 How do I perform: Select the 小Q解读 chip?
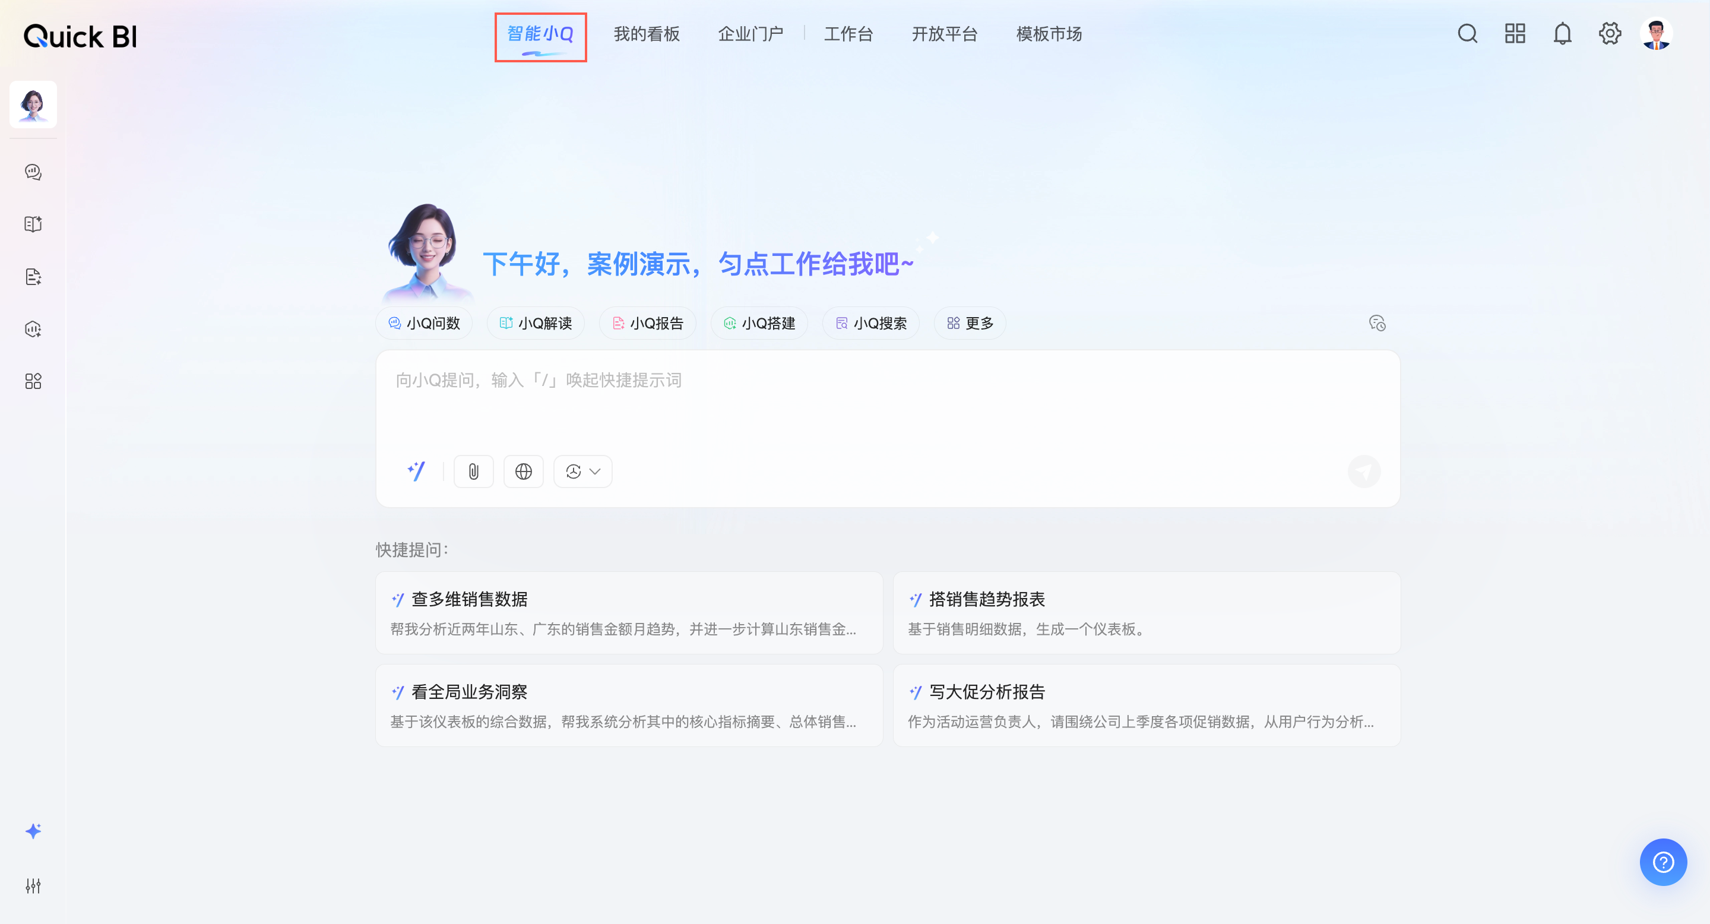(536, 323)
